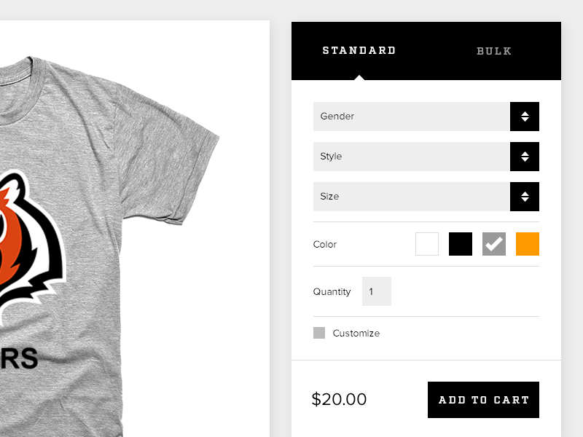Select the black color swatch
The height and width of the screenshot is (437, 583).
click(460, 244)
